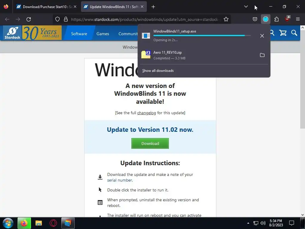Open the Windows Start button
The image size is (305, 229).
coord(8,223)
